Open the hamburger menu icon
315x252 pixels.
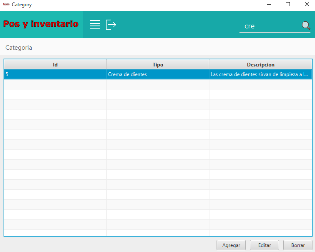pyautogui.click(x=95, y=25)
